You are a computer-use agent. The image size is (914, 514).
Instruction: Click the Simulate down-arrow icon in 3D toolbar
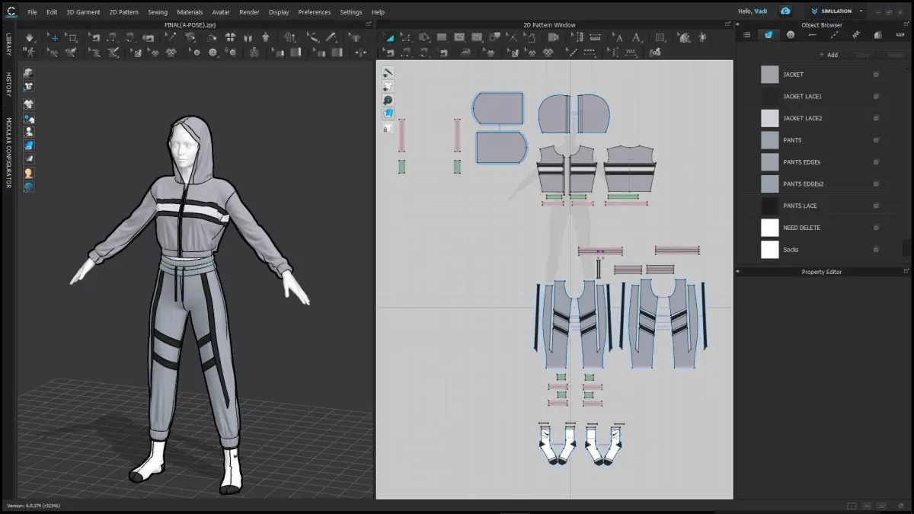point(30,37)
